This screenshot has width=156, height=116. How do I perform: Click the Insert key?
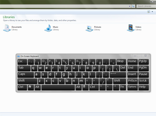coord(133,75)
